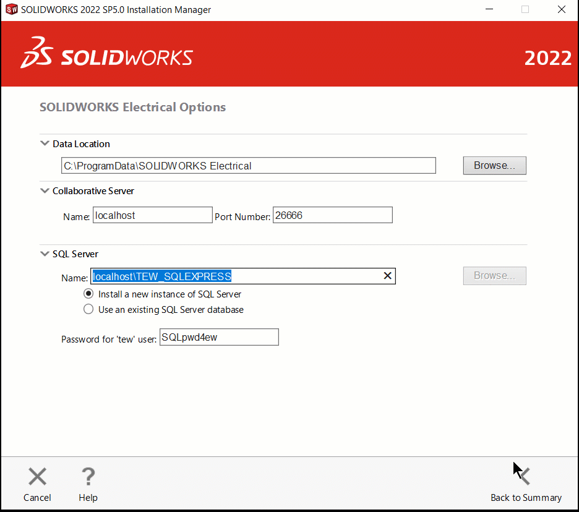The image size is (579, 512).
Task: Collapse the SQL Server section
Action: [x=45, y=254]
